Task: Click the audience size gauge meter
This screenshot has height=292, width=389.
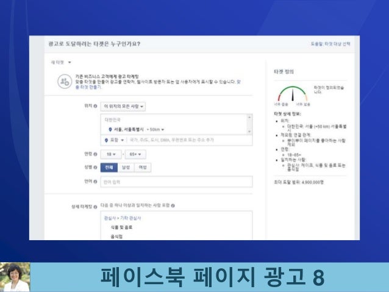Action: (293, 93)
